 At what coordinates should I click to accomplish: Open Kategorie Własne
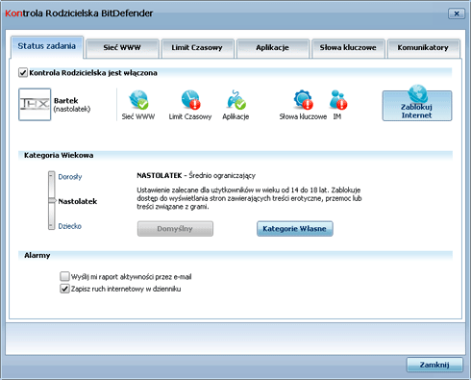coord(294,229)
